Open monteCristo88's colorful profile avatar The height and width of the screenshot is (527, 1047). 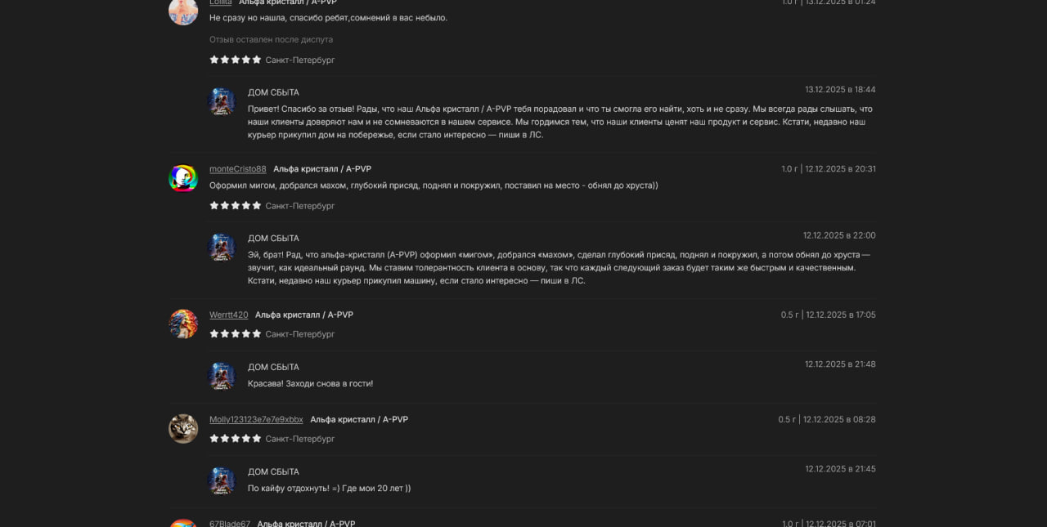(x=183, y=178)
